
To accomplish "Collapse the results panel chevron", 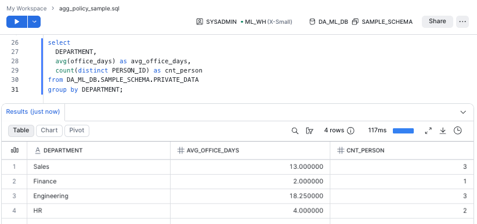I will coord(463,112).
